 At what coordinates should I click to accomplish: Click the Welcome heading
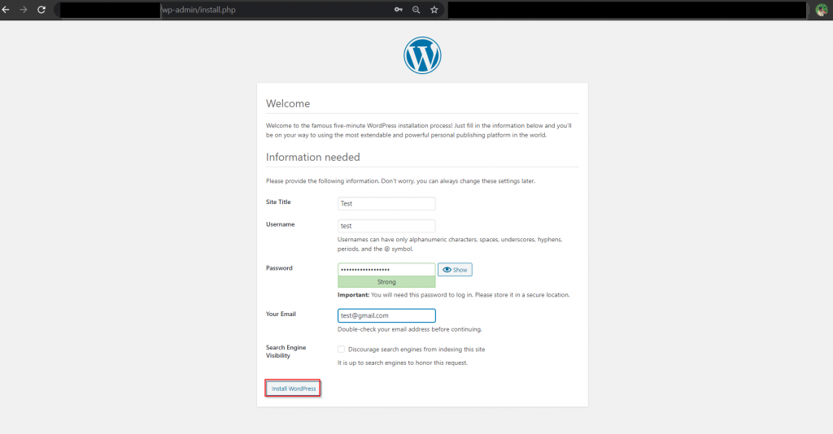288,103
